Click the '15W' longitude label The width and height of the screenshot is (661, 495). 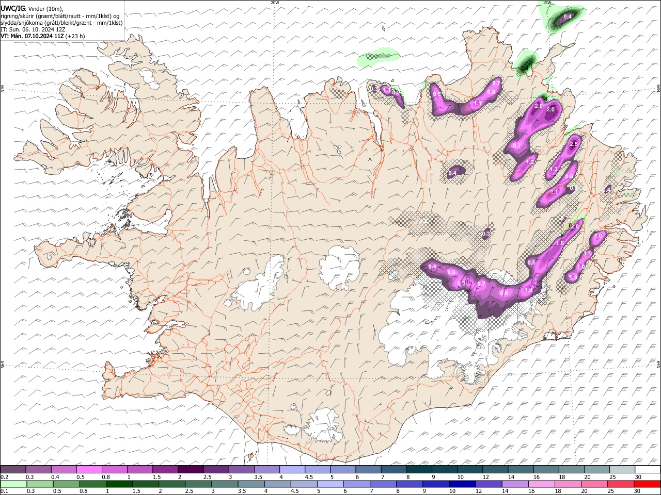(x=547, y=3)
